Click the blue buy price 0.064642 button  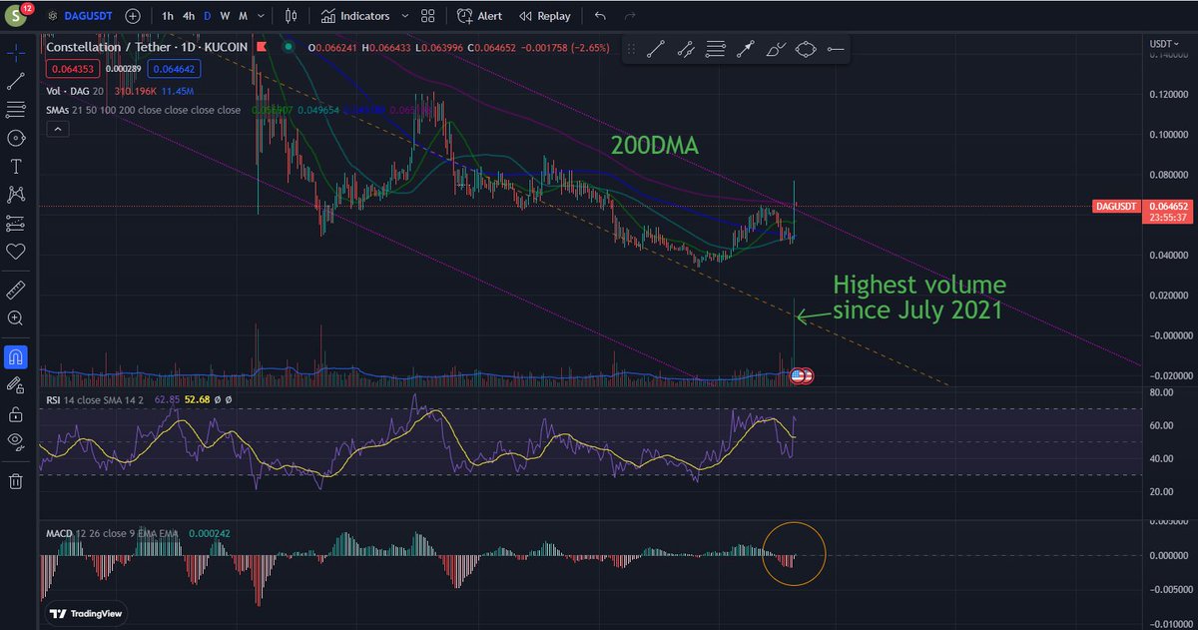pyautogui.click(x=175, y=68)
